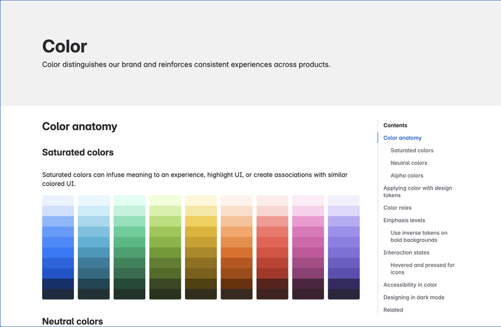The width and height of the screenshot is (501, 327).
Task: Open the "Interaction states" contents link
Action: point(406,252)
